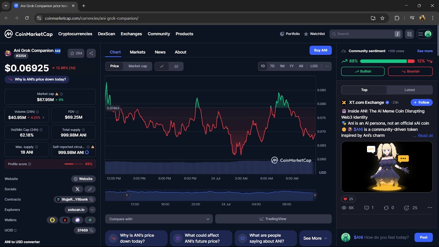Set chart range to 1Y
439x247 pixels.
click(x=292, y=66)
